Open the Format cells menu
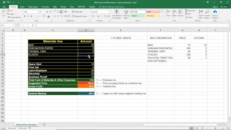 coord(180,14)
